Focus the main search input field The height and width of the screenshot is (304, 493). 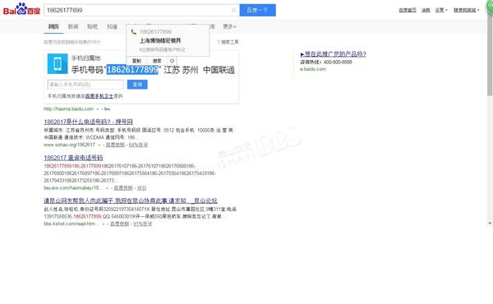click(x=138, y=10)
